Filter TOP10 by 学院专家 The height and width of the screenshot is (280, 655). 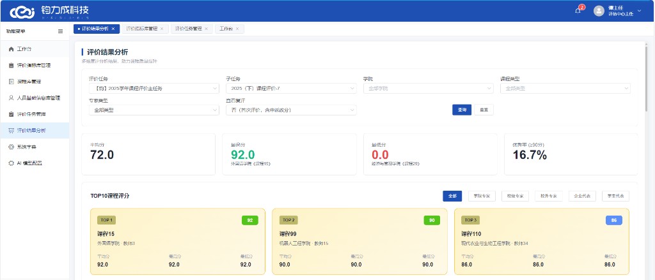click(x=482, y=196)
